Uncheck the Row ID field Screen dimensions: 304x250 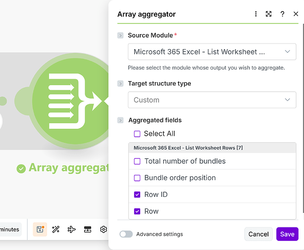tap(137, 194)
